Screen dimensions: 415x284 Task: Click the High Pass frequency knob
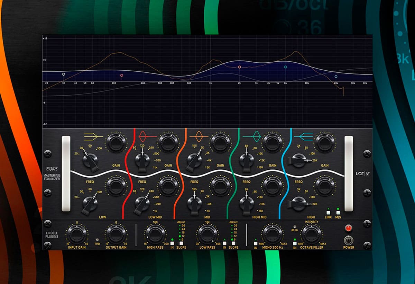(155, 234)
